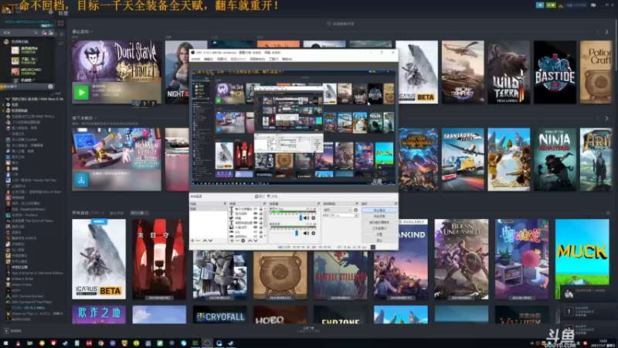Open OBS View menu

coord(222,60)
